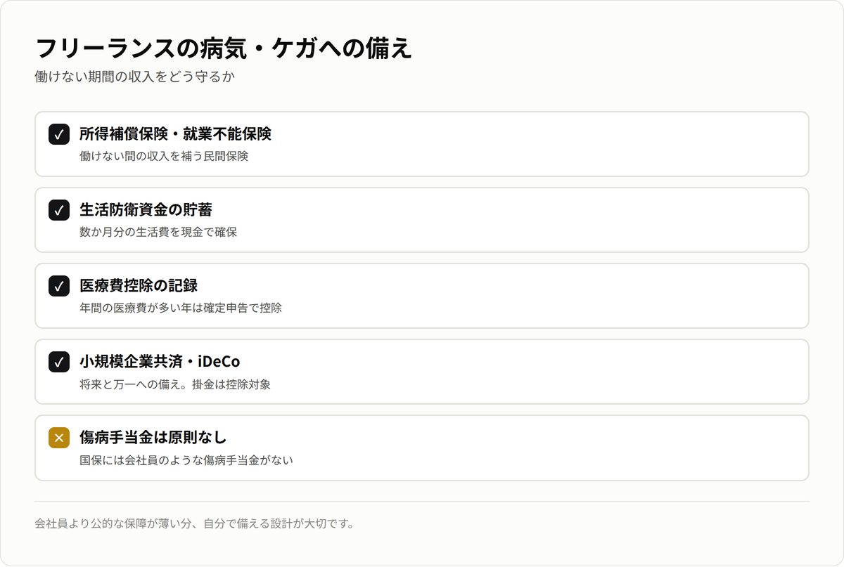This screenshot has width=844, height=567.
Task: Click the horizontal divider line above the footer
Action: pyautogui.click(x=422, y=501)
